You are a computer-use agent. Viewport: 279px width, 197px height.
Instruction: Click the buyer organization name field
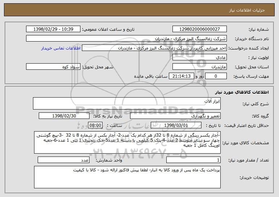pos(126,39)
